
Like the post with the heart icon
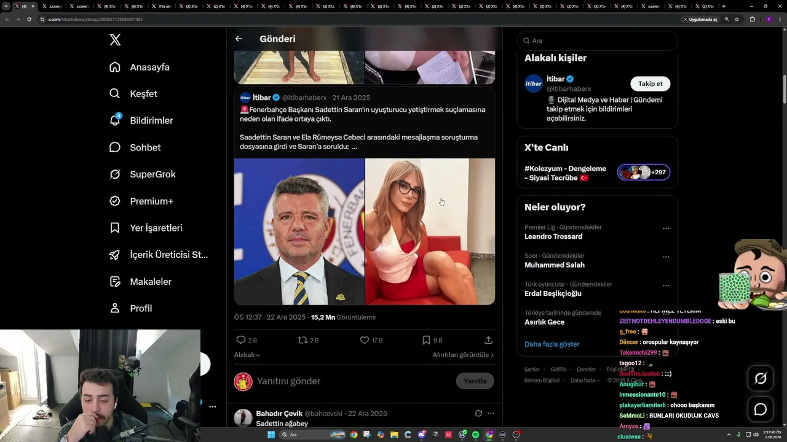(x=364, y=340)
